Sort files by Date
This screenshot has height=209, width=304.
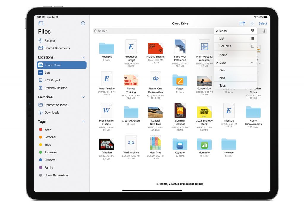[235, 62]
